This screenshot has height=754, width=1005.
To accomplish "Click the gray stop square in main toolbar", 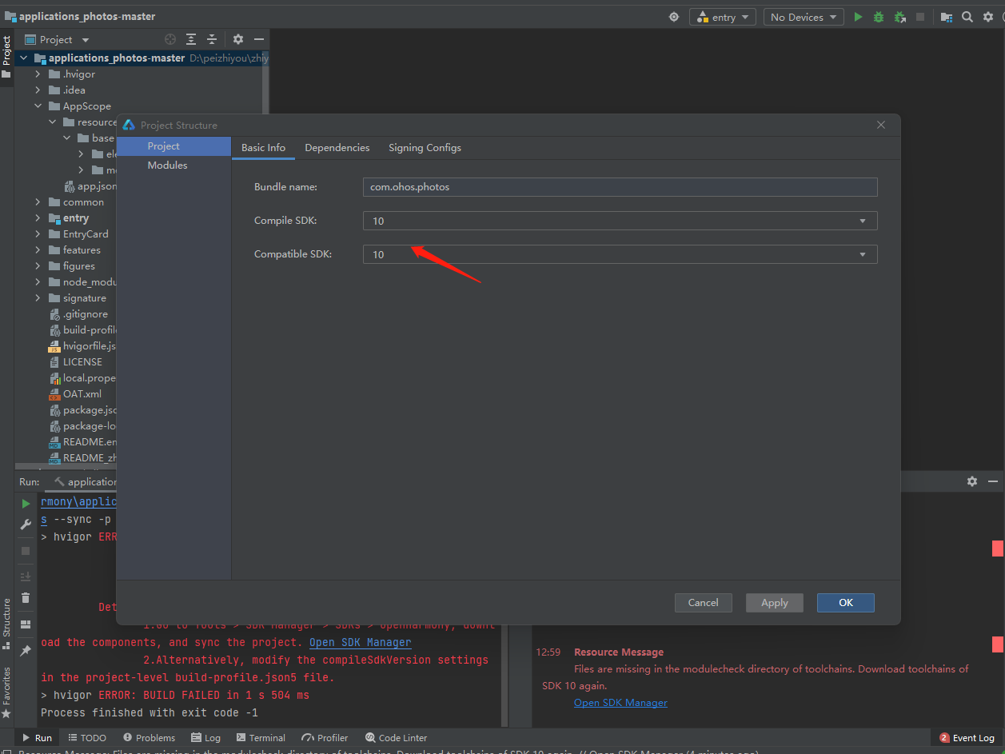I will pos(920,17).
